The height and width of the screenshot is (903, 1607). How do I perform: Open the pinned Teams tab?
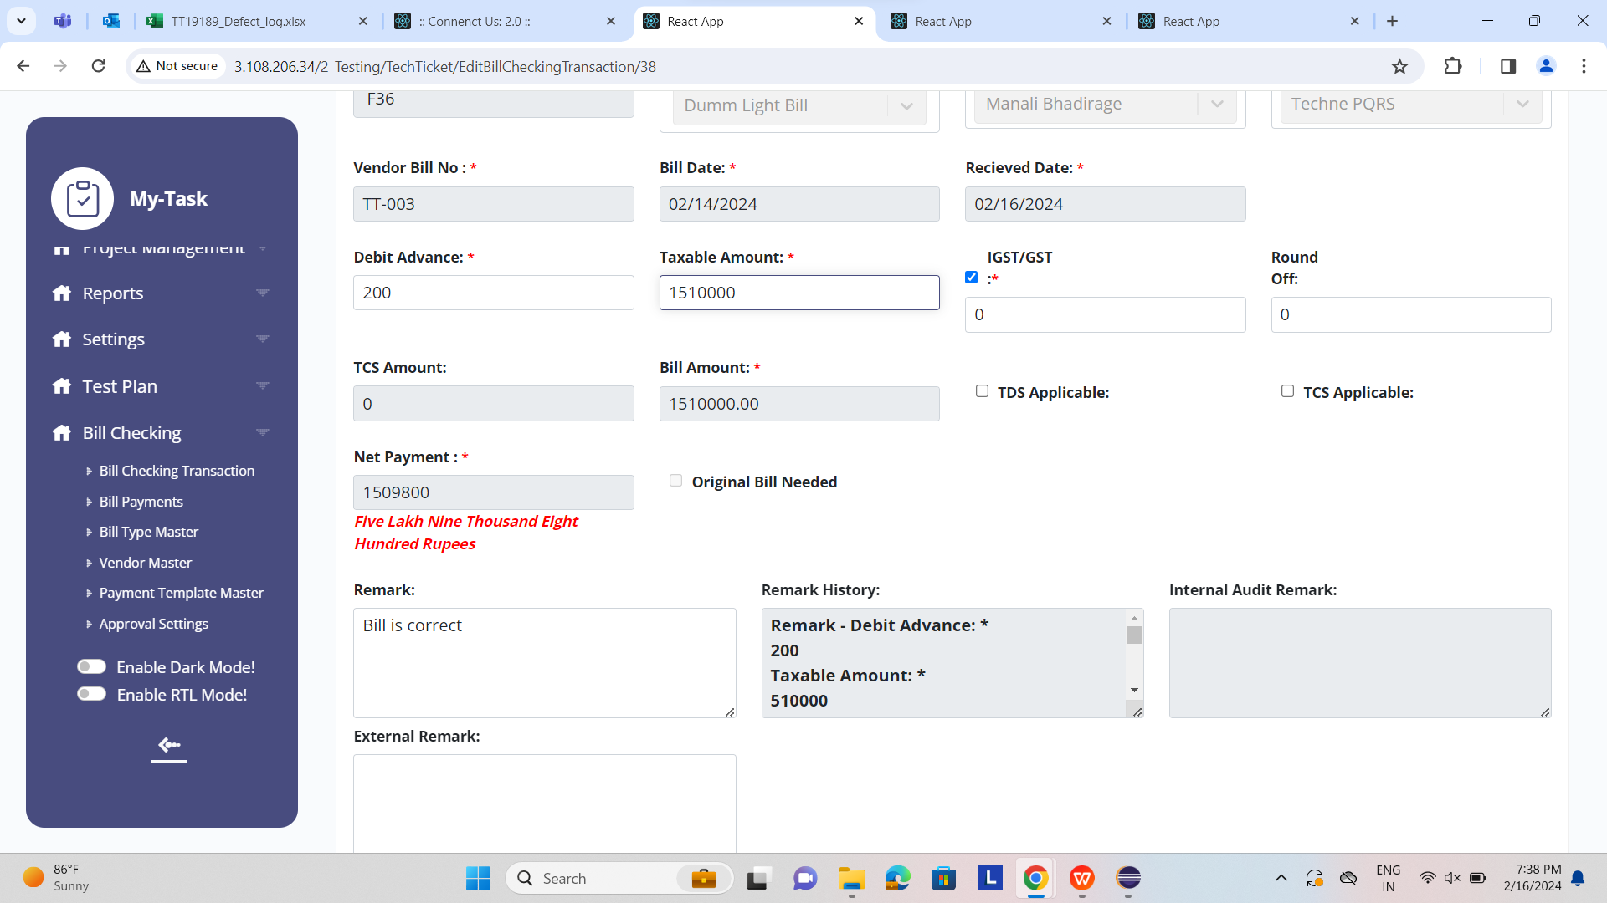pyautogui.click(x=63, y=21)
